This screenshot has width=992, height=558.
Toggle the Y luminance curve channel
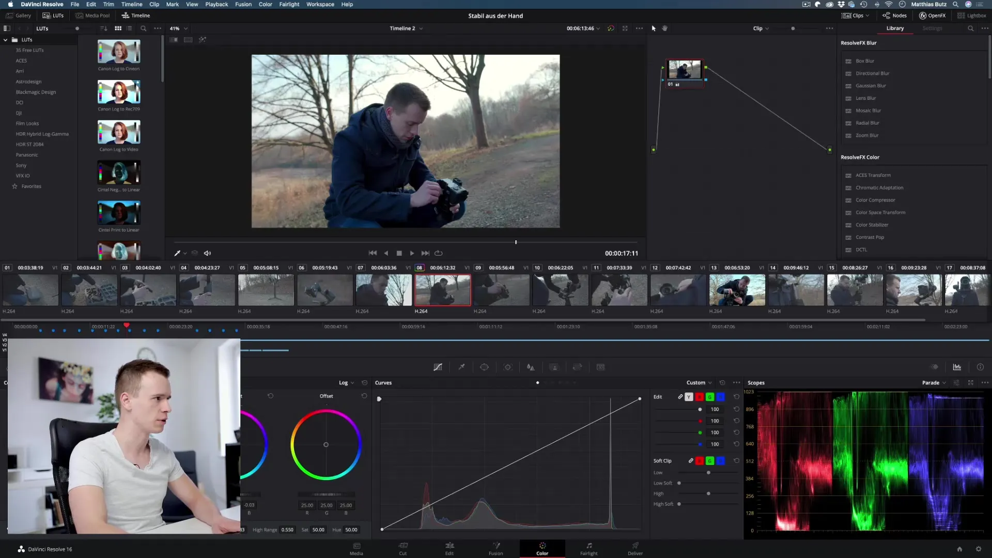pos(689,397)
